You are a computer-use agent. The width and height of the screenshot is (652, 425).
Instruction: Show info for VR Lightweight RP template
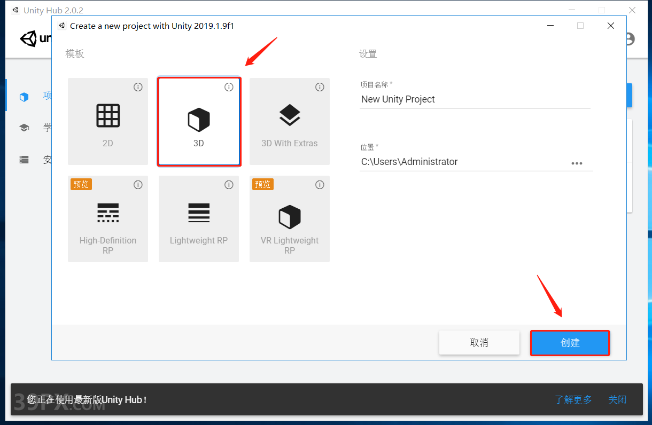coord(320,185)
